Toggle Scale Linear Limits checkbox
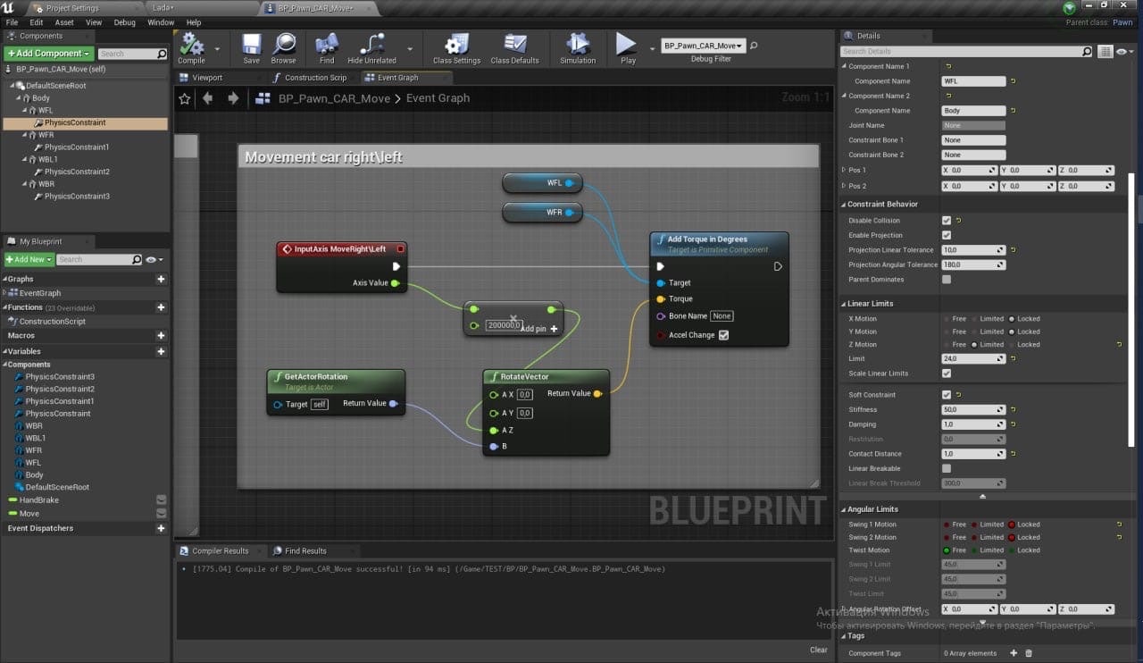Screen dimensions: 1143x663 tap(947, 373)
